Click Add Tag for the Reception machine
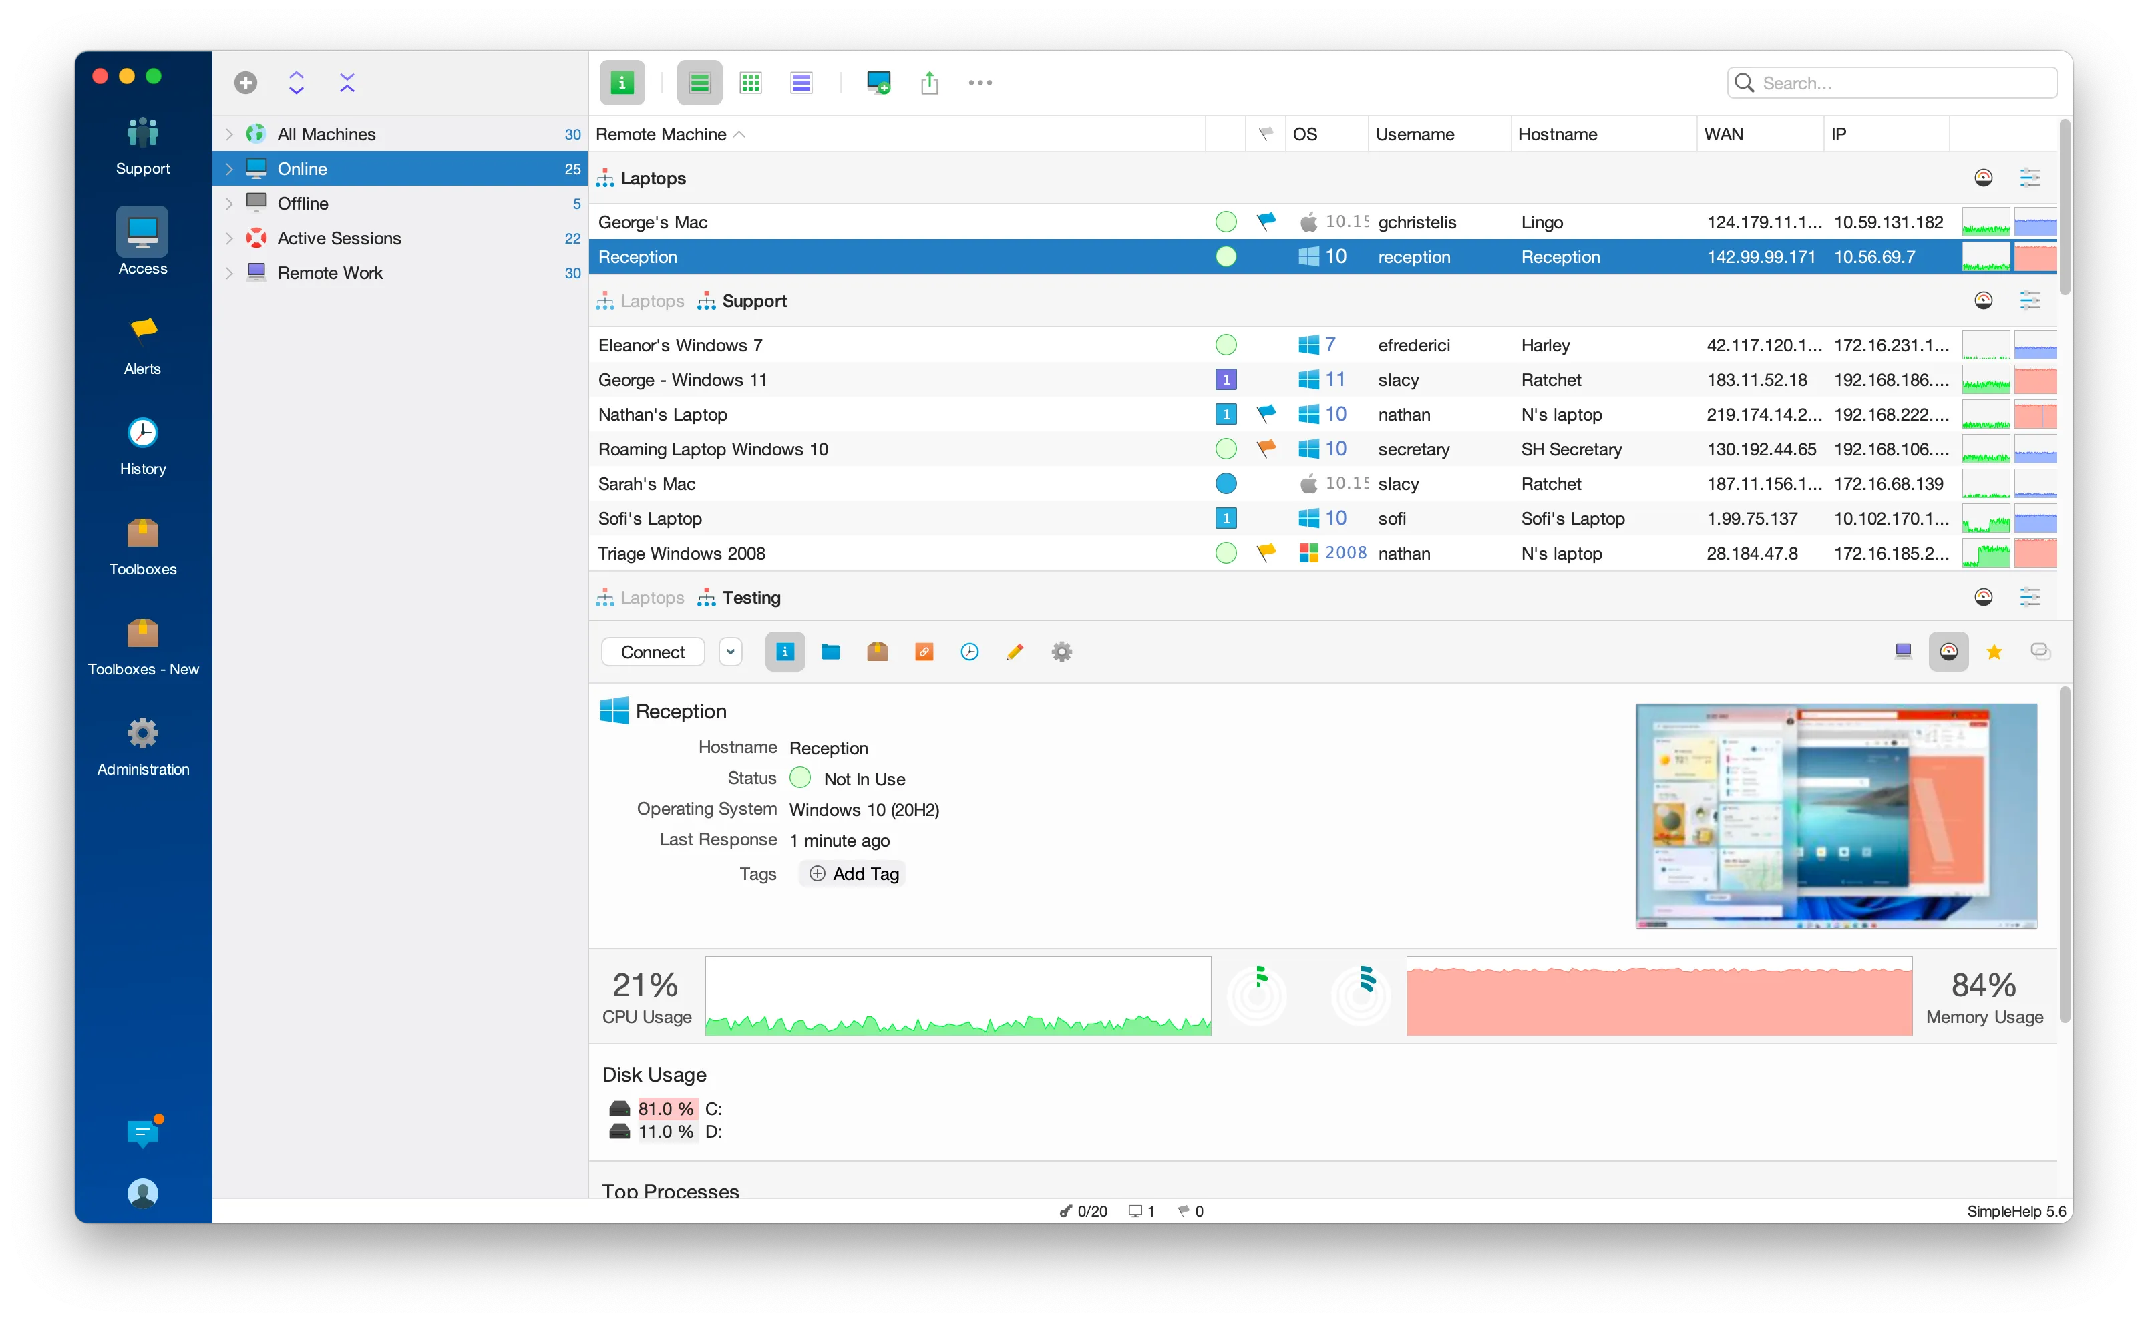The width and height of the screenshot is (2148, 1322). (x=852, y=873)
